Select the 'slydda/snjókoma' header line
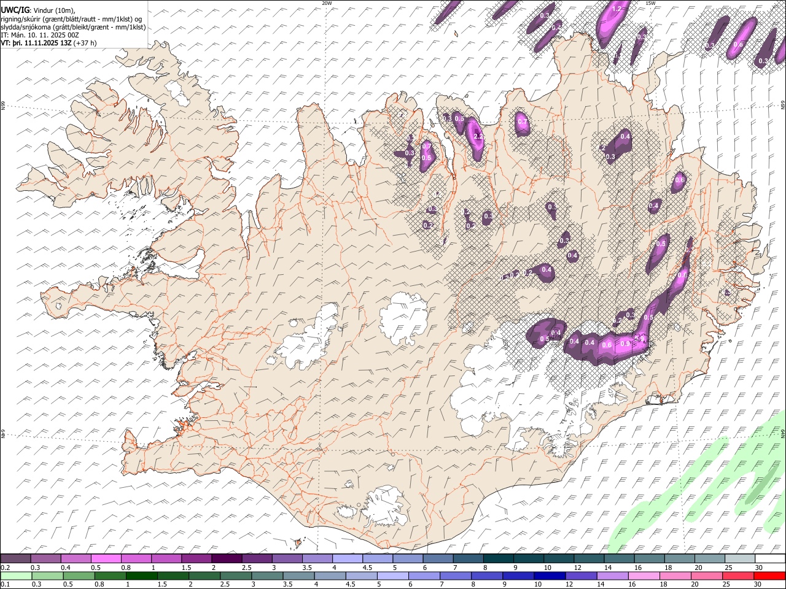Screen dimensions: 786x589 (x=73, y=27)
